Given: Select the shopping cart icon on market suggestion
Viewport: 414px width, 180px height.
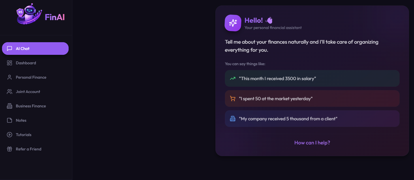Looking at the screenshot, I should point(232,98).
